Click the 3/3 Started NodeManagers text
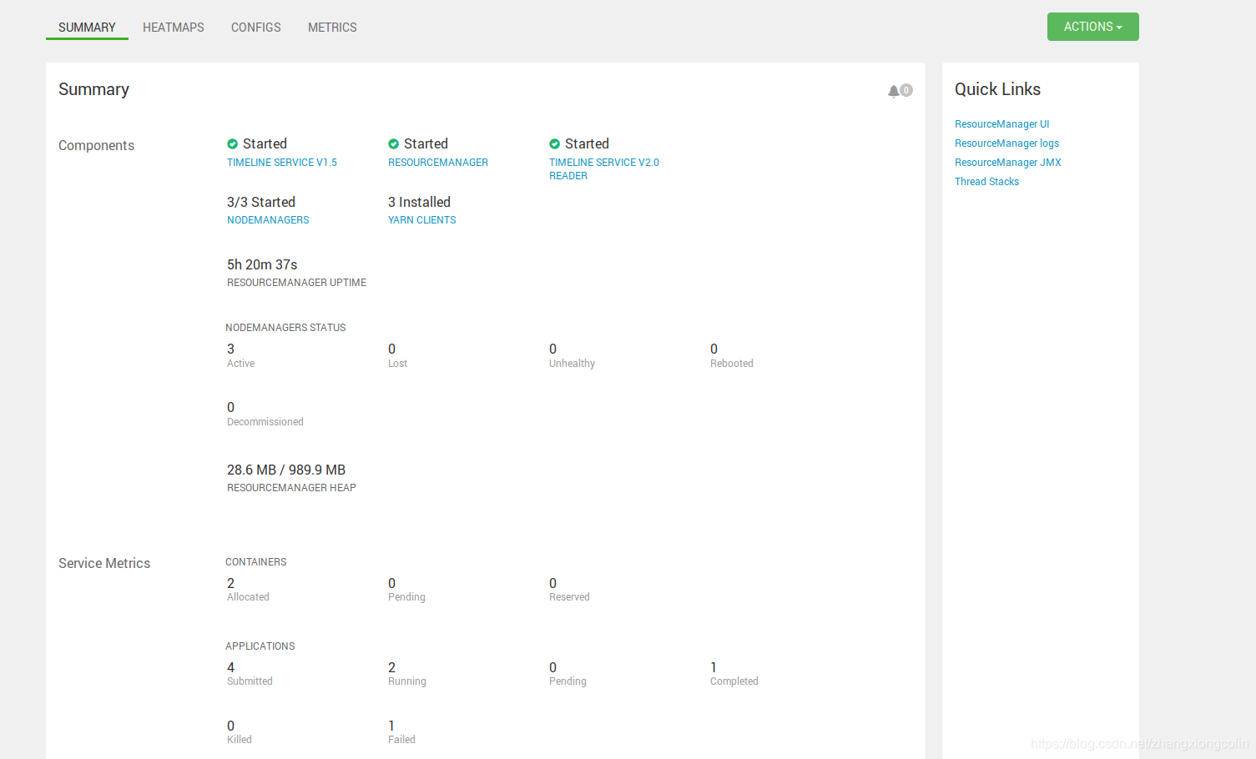 coord(261,202)
